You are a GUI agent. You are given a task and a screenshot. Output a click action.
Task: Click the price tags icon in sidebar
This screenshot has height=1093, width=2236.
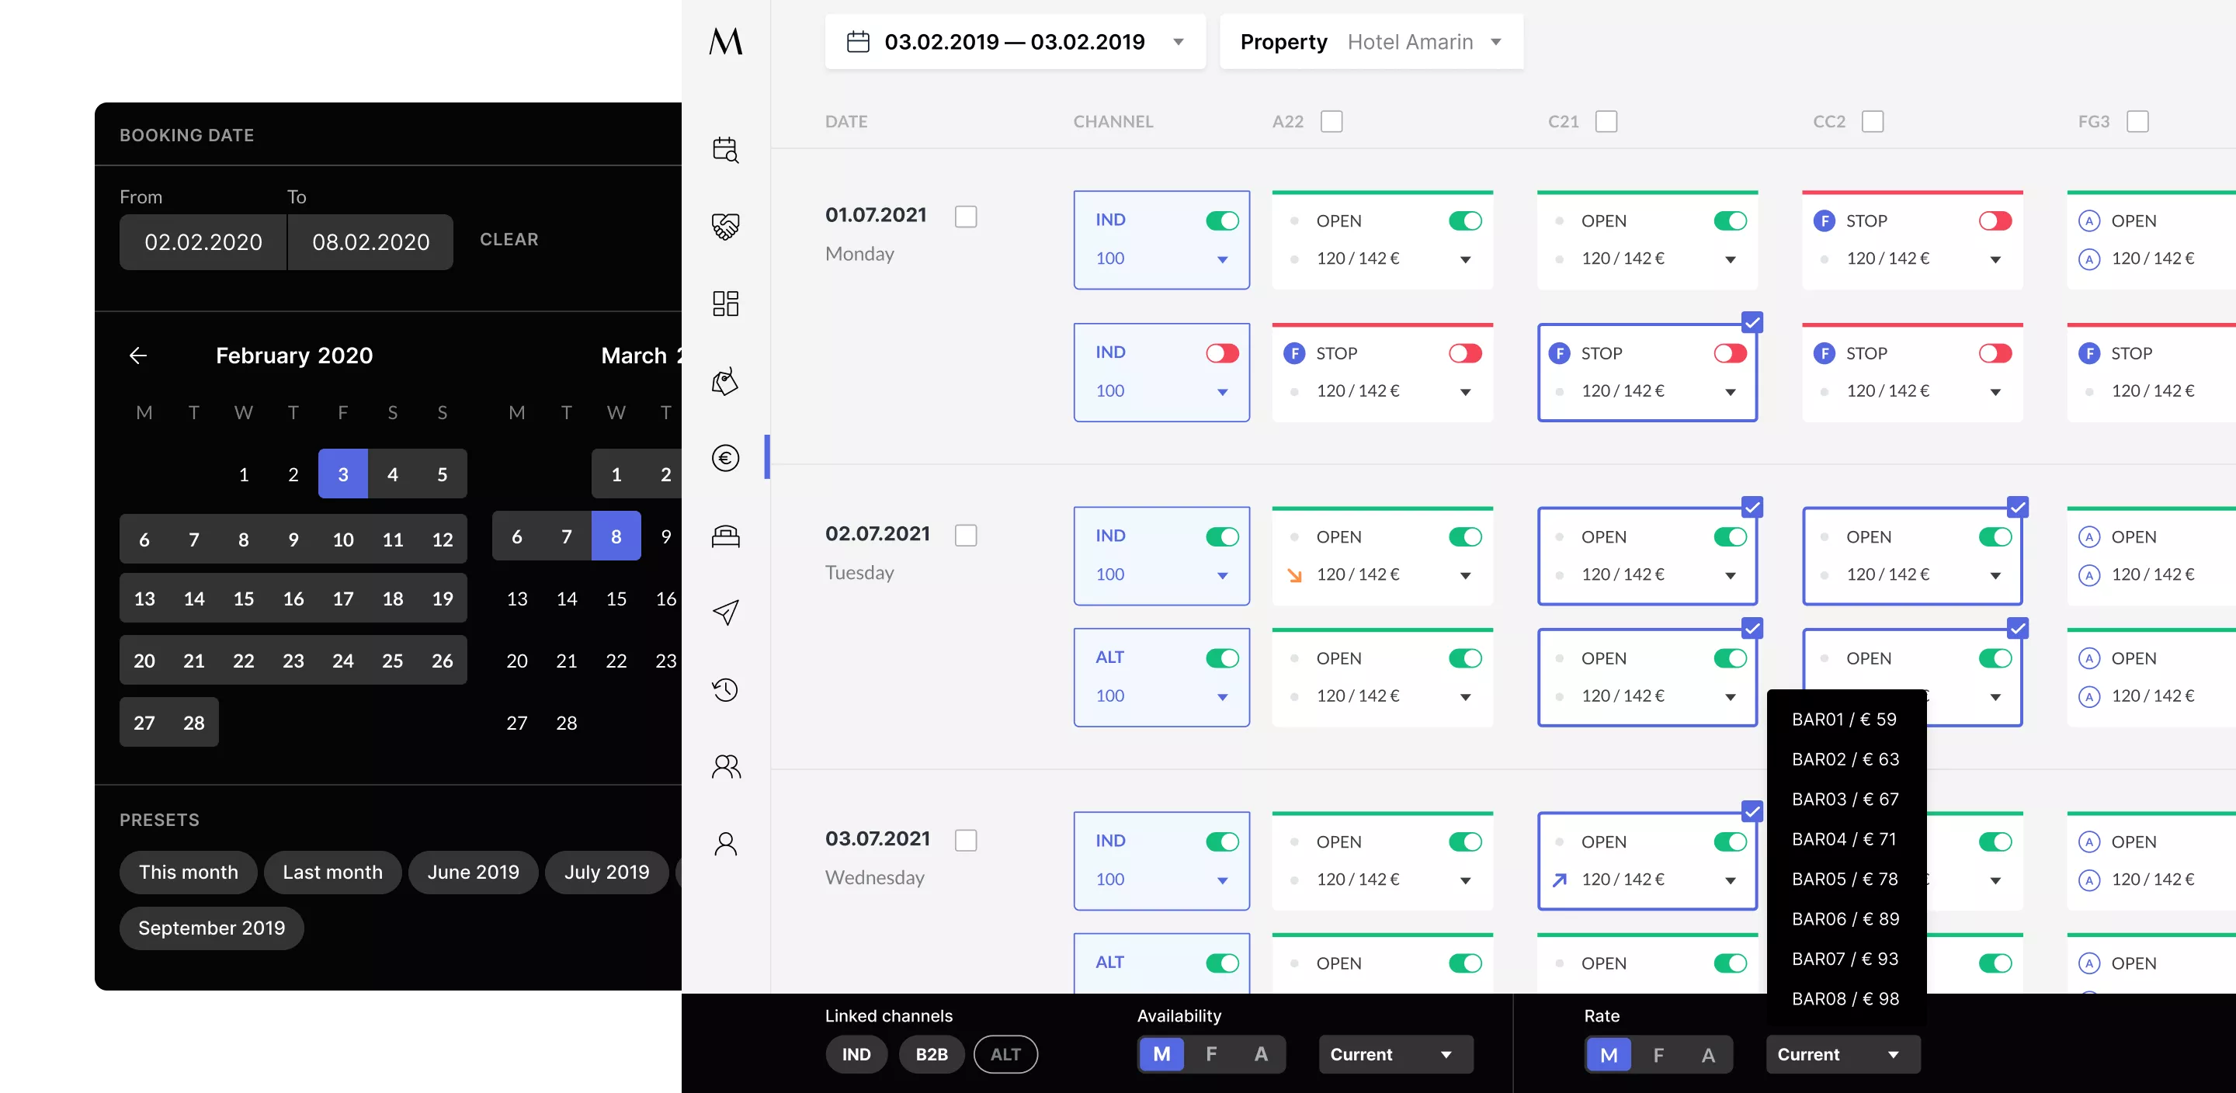click(x=725, y=380)
